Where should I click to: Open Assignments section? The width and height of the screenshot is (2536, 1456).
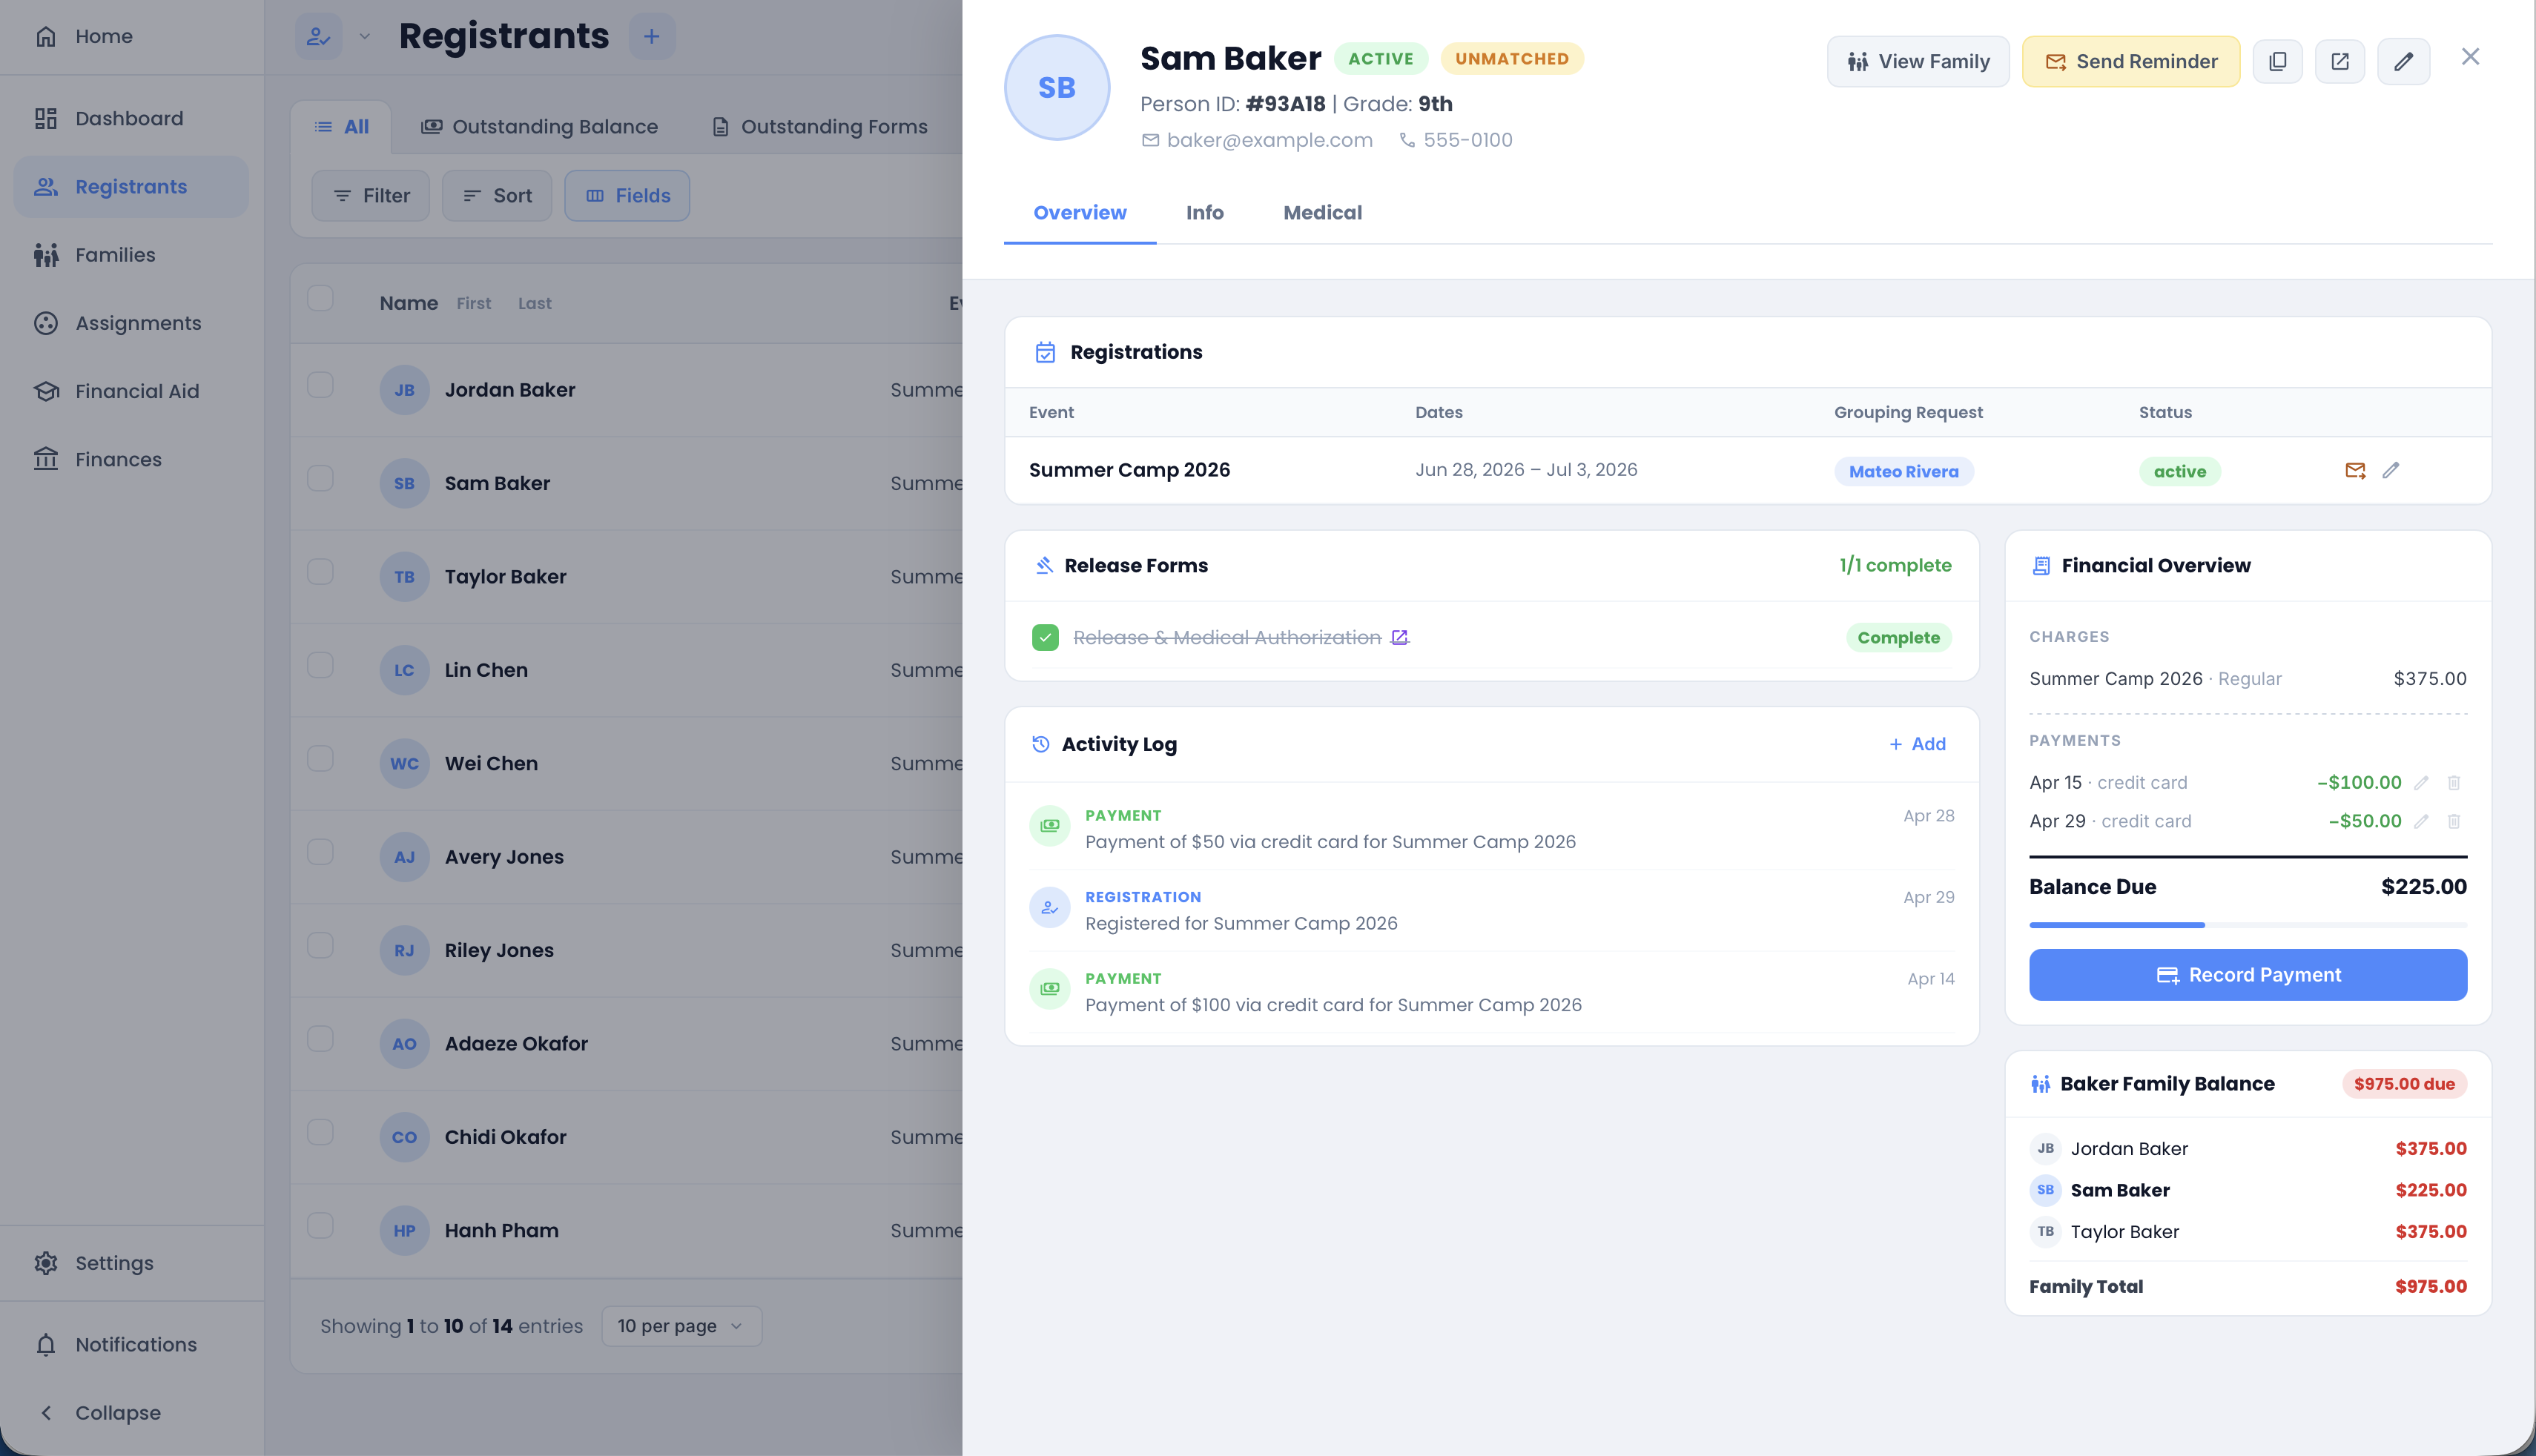(132, 323)
